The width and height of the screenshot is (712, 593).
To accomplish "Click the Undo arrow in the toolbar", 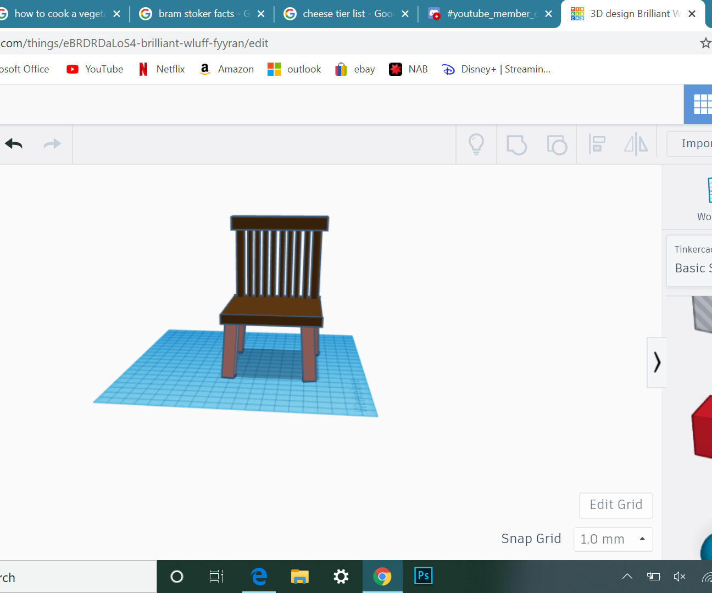I will point(14,144).
